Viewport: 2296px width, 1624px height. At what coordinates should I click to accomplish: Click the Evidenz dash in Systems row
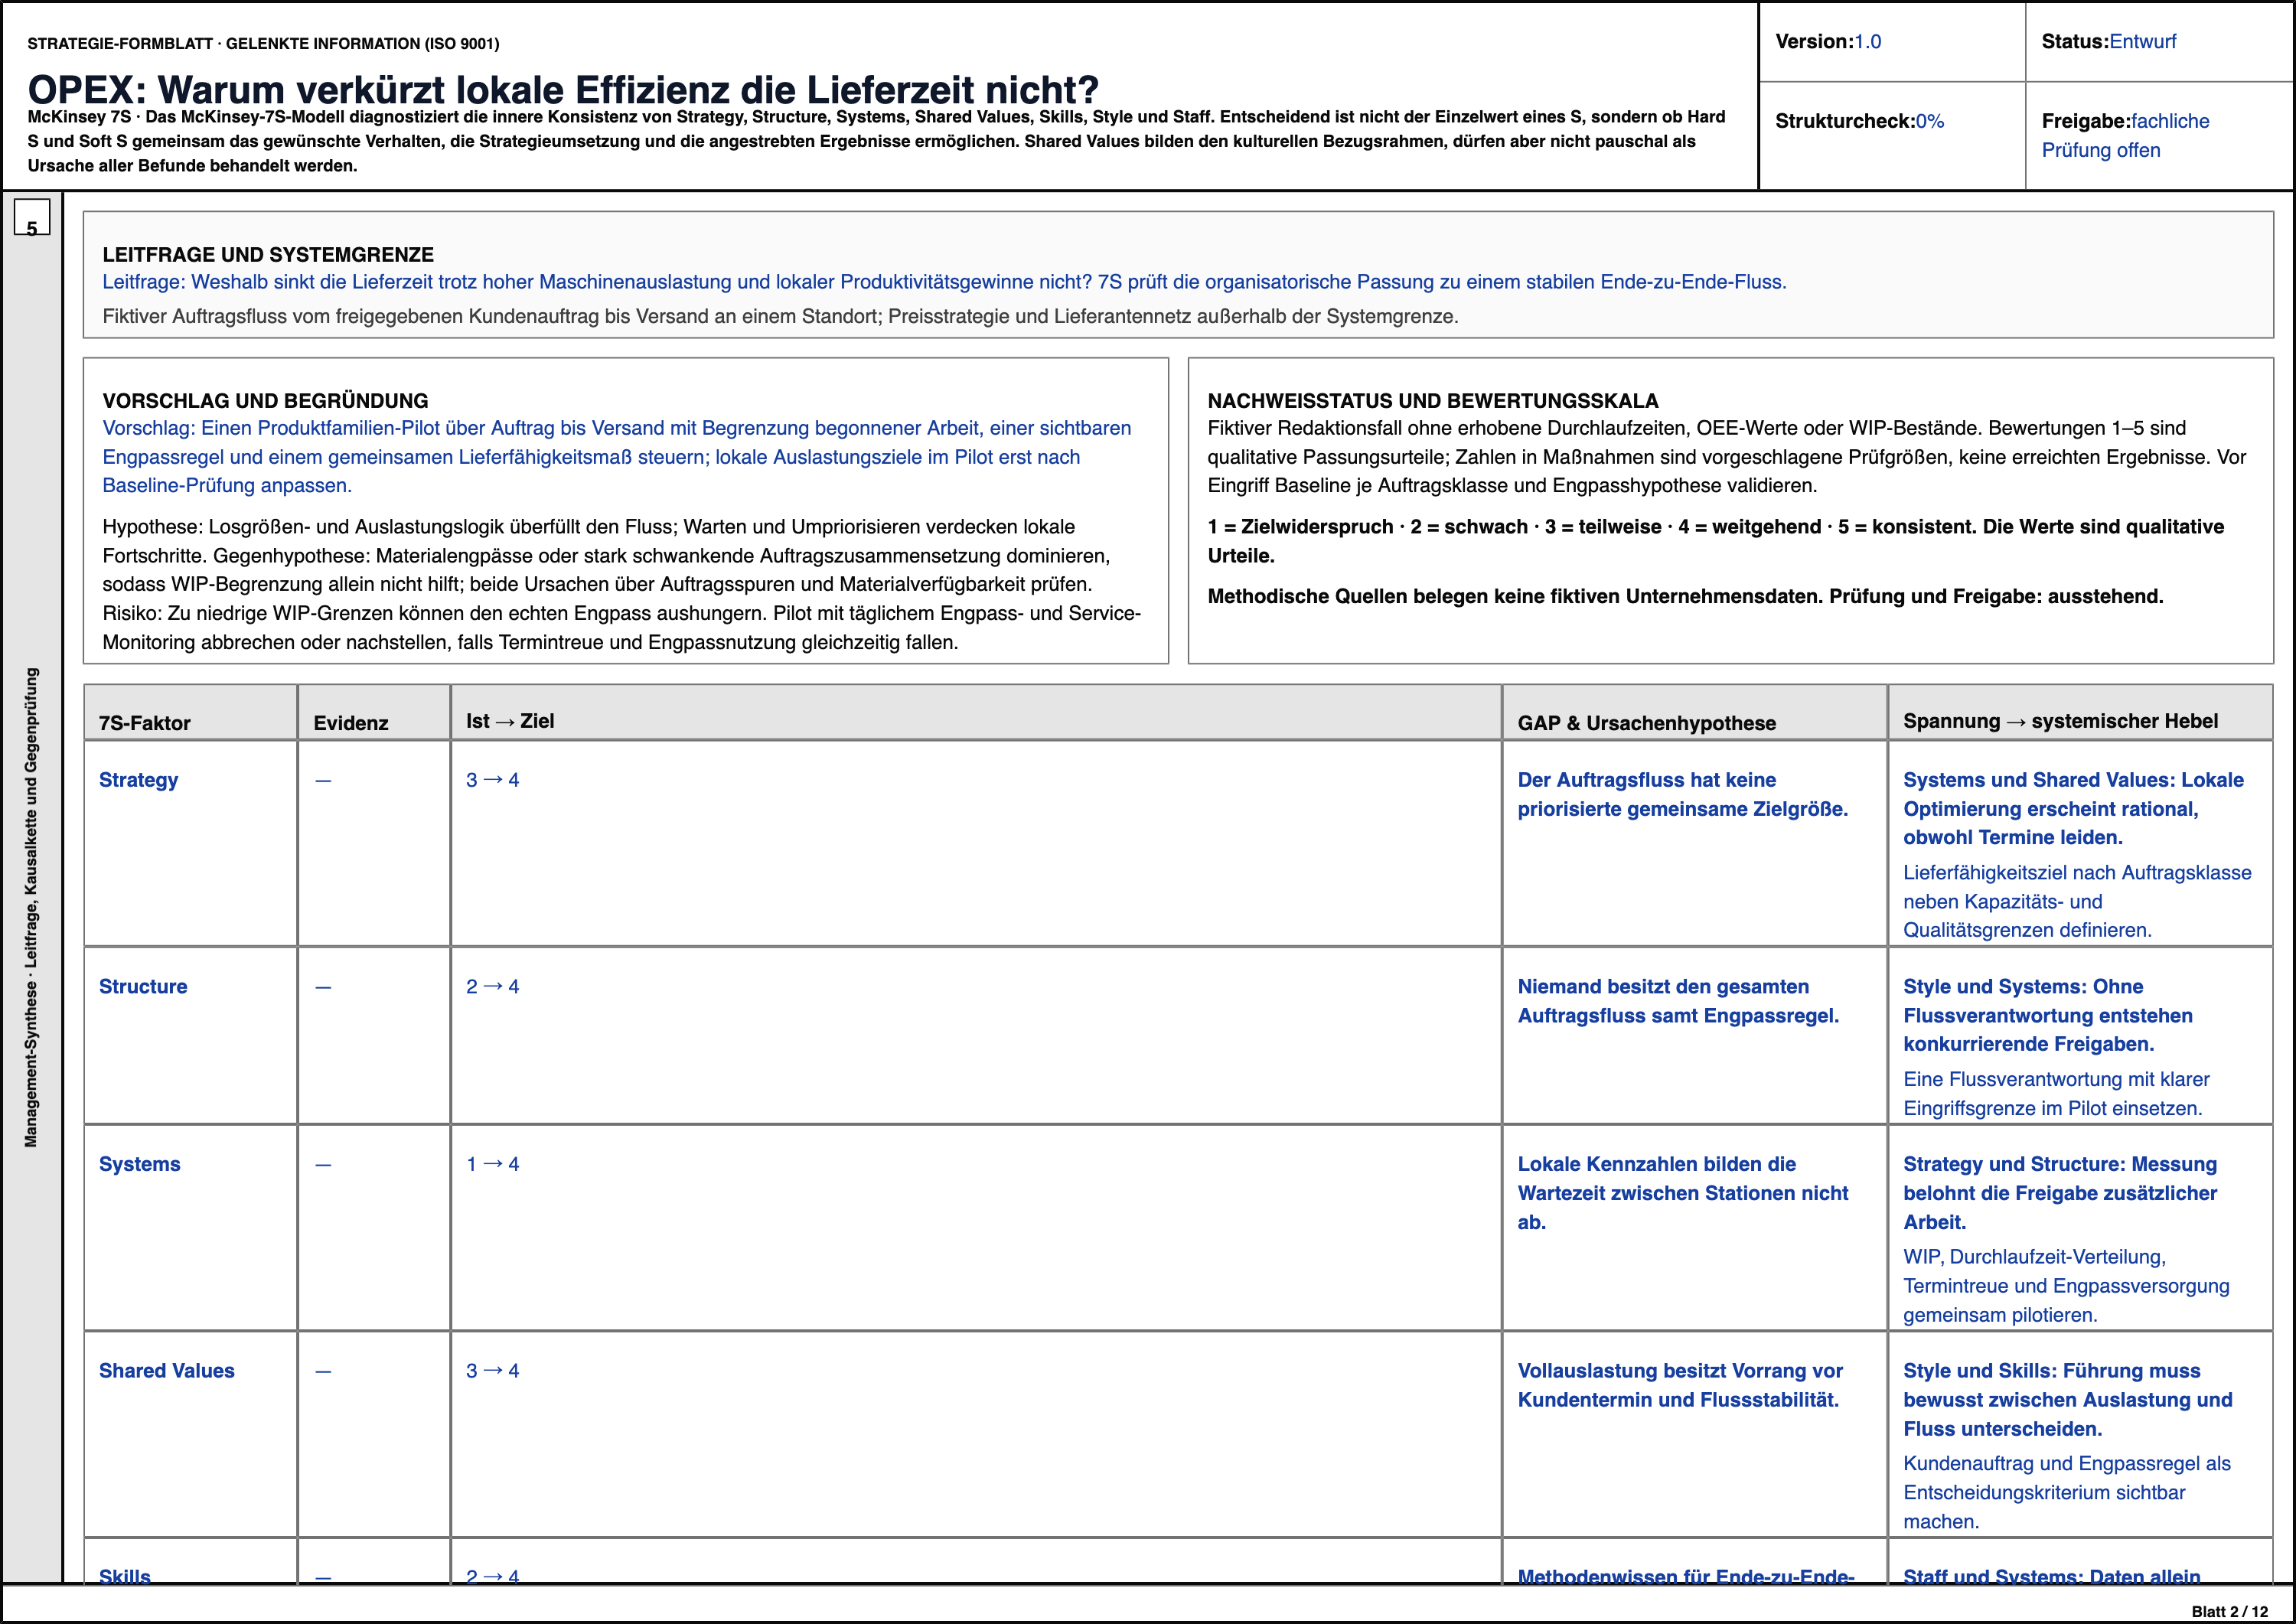pos(323,1165)
